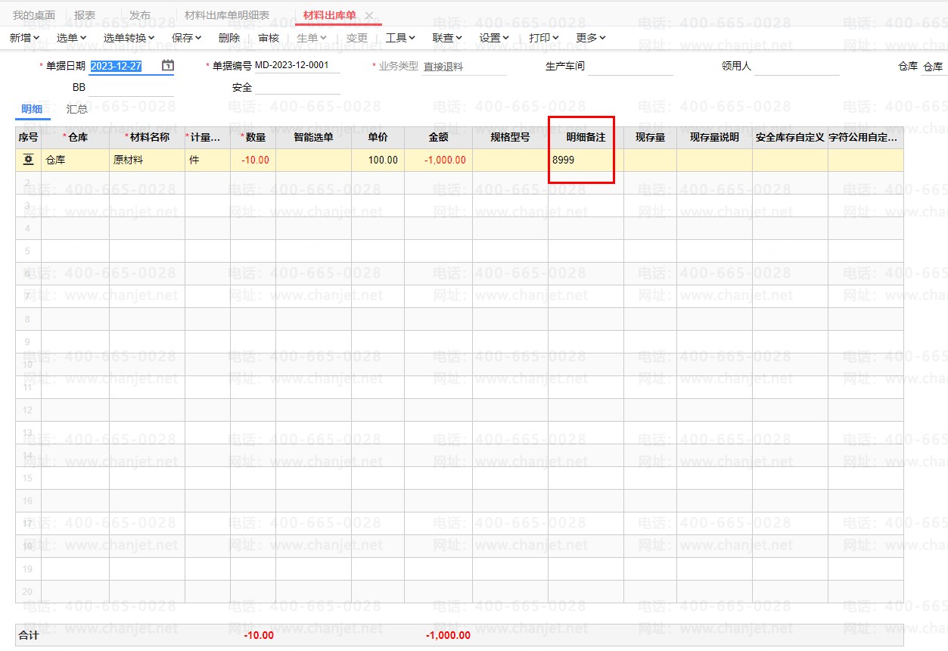Click the 数量 column header
Screen dimensions: 948x651
(253, 138)
